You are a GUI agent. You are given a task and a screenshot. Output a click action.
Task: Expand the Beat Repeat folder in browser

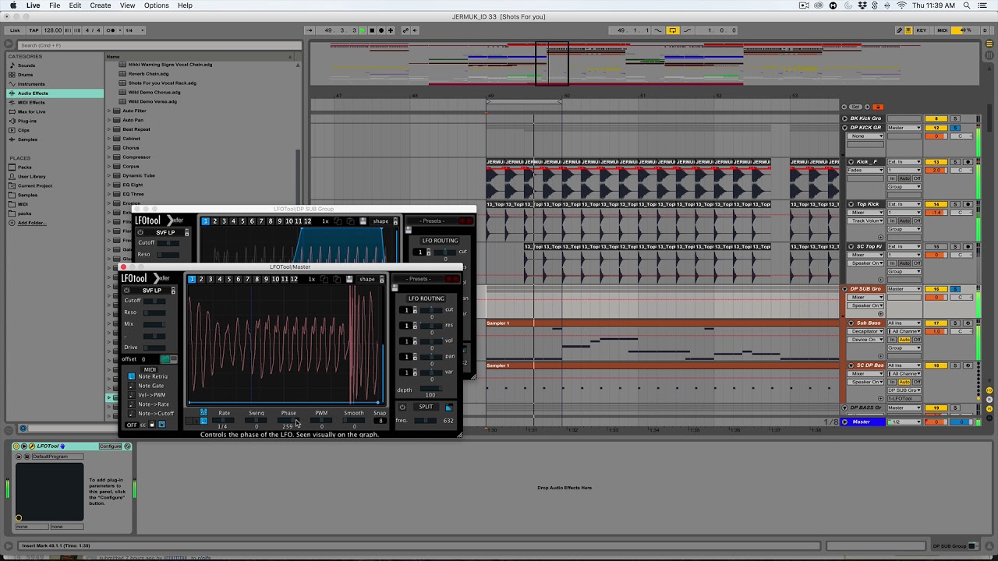(x=110, y=129)
